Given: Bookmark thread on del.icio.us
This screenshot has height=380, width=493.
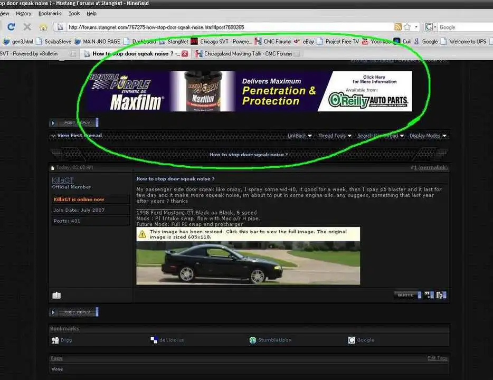Looking at the screenshot, I should pyautogui.click(x=167, y=340).
